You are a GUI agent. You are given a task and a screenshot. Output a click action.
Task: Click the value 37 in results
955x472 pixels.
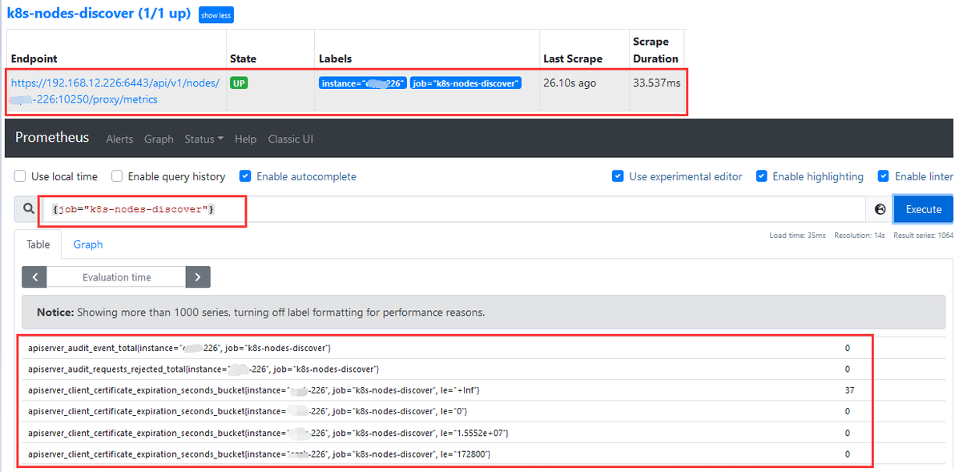(x=849, y=389)
